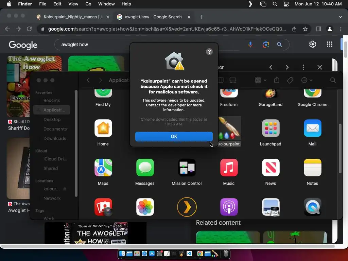348x261 pixels.
Task: Open Visual Studio Code from the Dock
Action: click(189, 254)
